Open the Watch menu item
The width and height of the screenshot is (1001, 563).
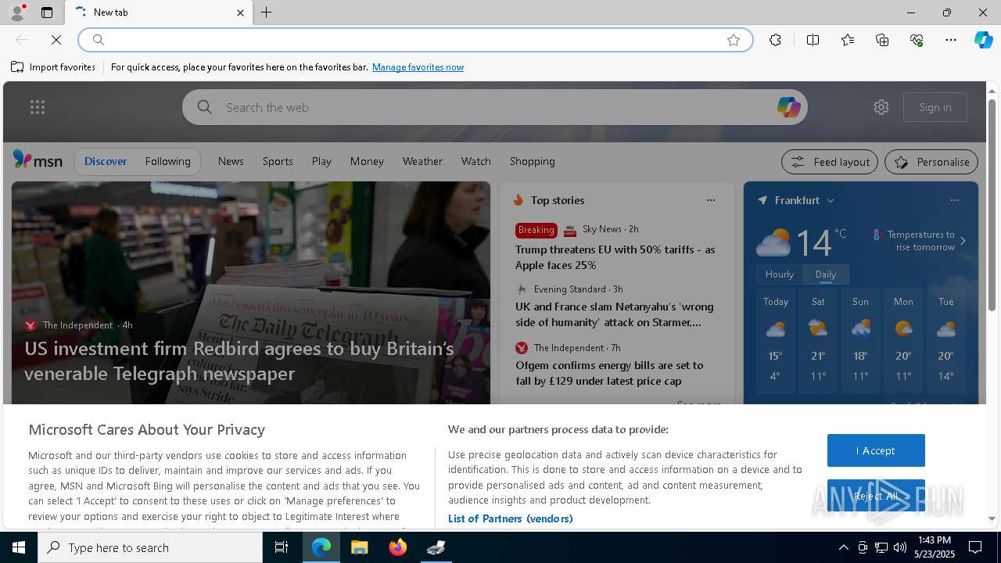click(475, 161)
